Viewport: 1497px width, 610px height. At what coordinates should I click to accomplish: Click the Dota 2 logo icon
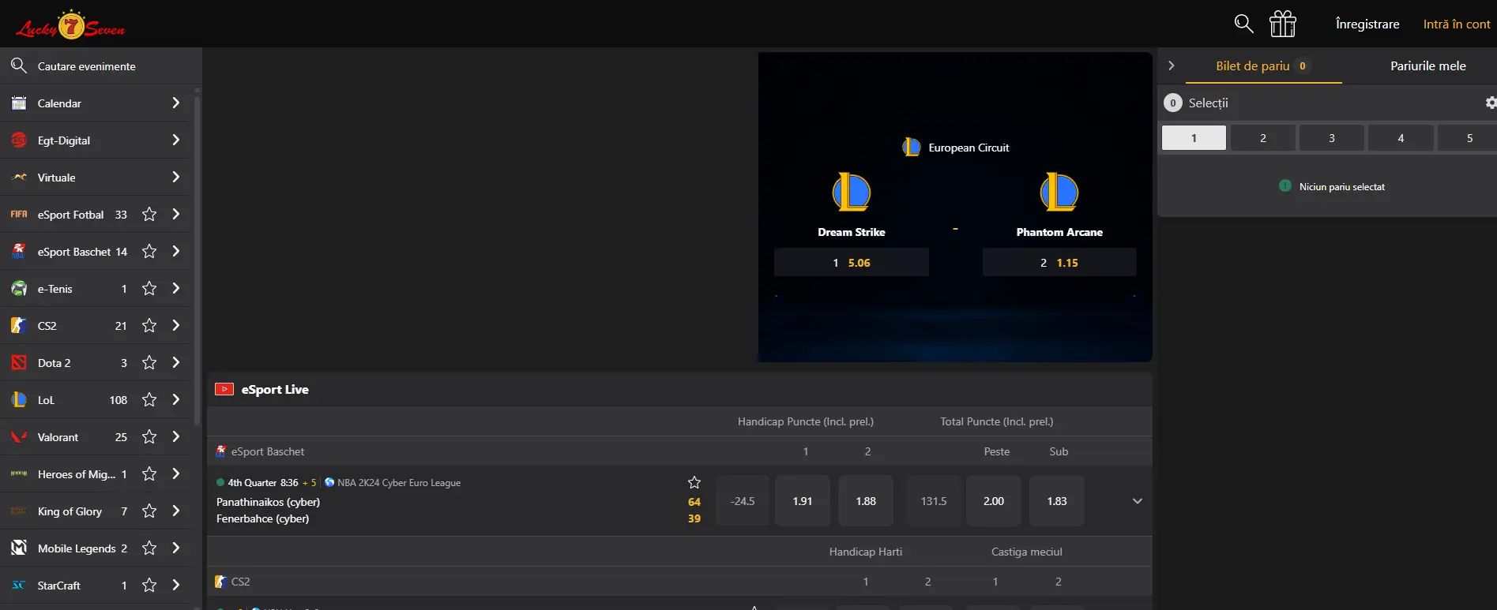[x=19, y=363]
